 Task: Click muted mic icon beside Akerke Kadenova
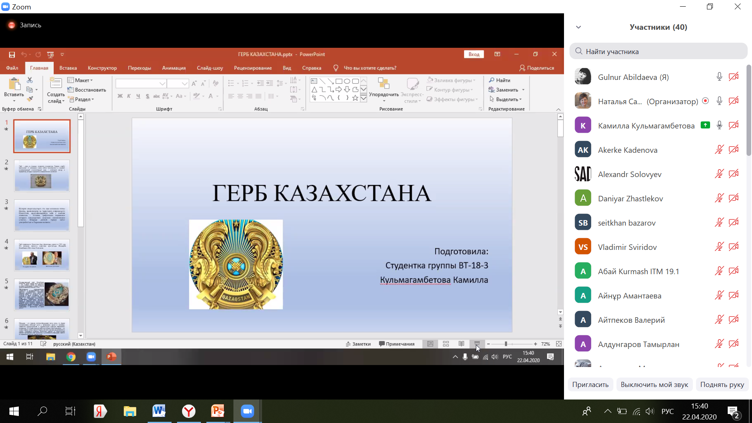pos(719,150)
